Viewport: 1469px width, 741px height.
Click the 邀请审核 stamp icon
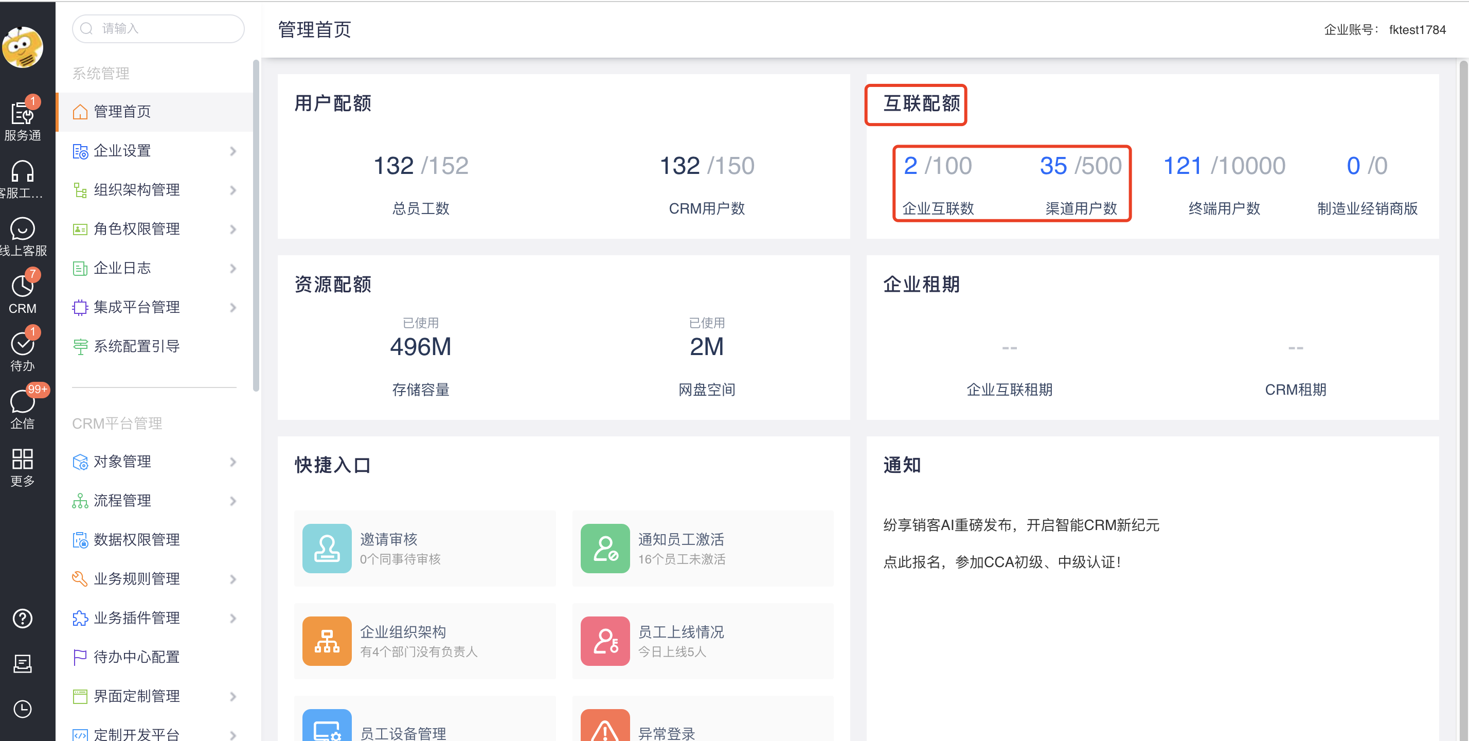(327, 548)
